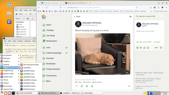Switch to the What We're For browser tab

76,3
